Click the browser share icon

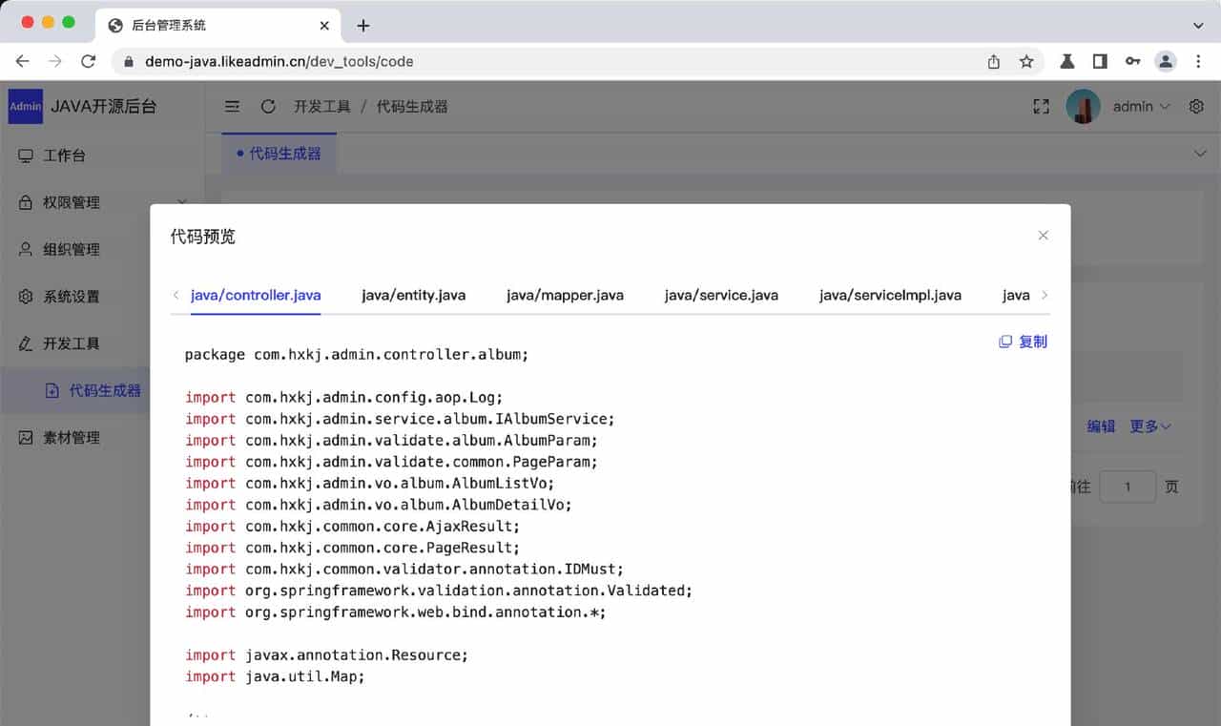(994, 61)
